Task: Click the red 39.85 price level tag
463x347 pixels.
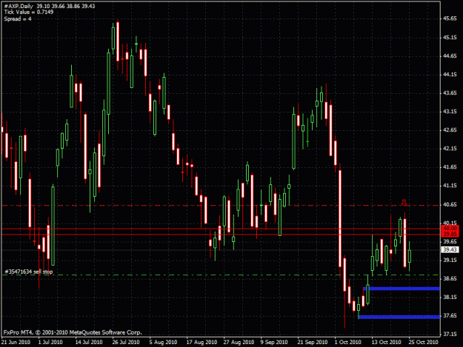Action: tap(450, 234)
